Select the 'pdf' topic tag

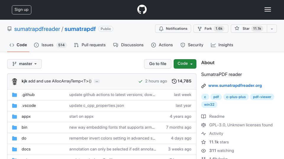point(216,97)
